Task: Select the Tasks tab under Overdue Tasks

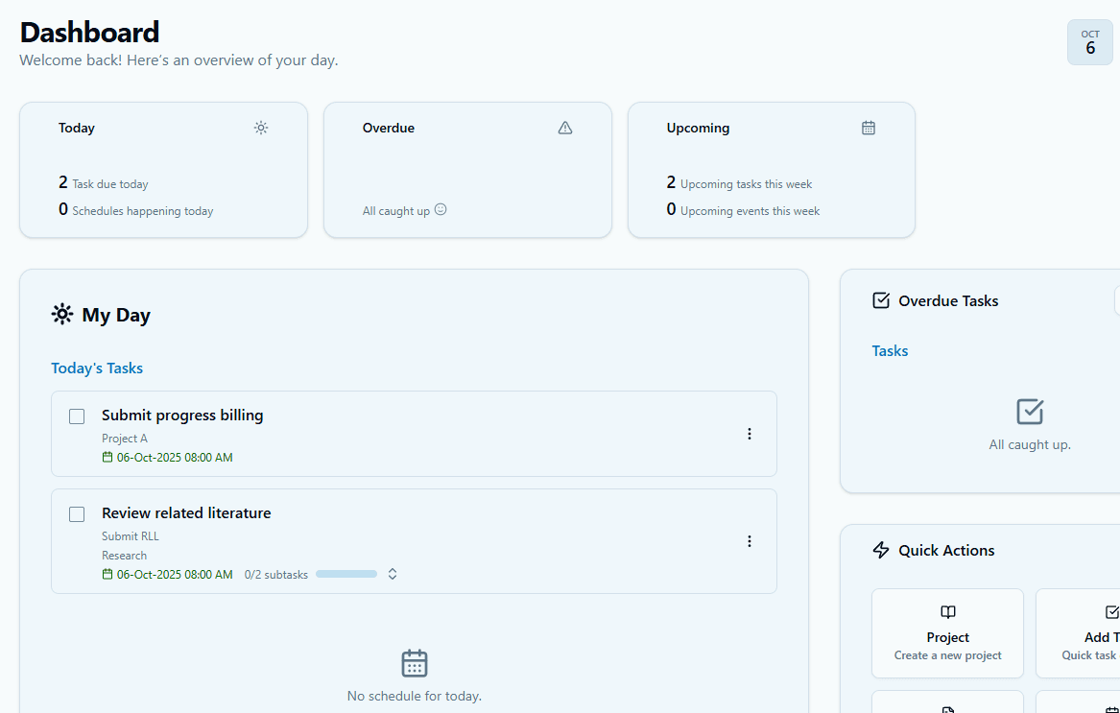Action: (x=890, y=351)
